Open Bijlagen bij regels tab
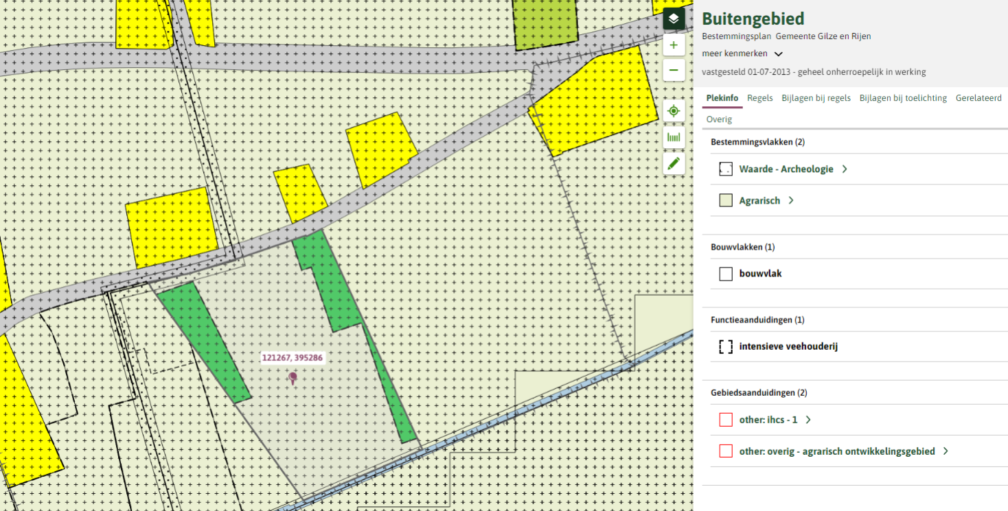Image resolution: width=1008 pixels, height=511 pixels. (816, 98)
